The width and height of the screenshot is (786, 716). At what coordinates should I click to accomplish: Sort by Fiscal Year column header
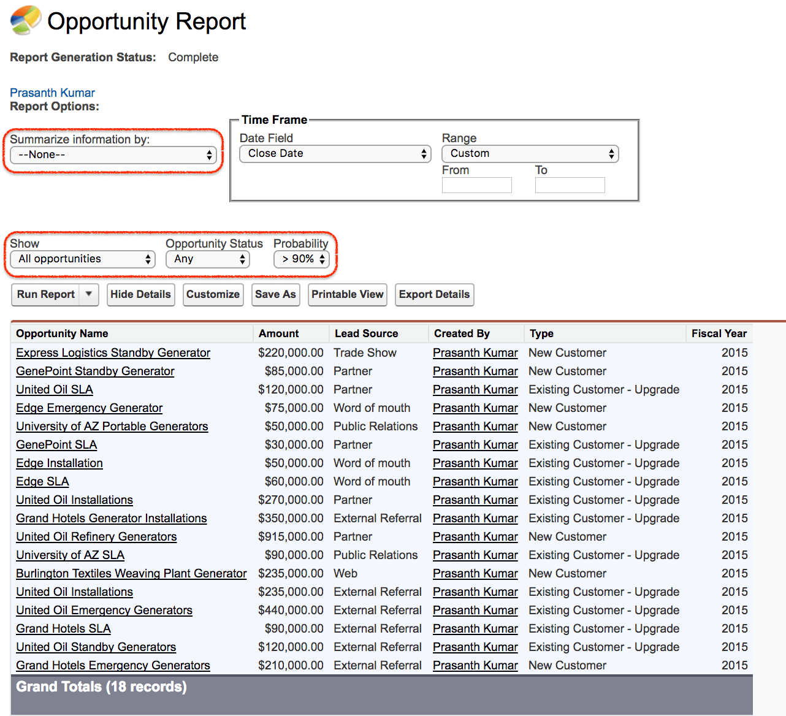pos(719,333)
